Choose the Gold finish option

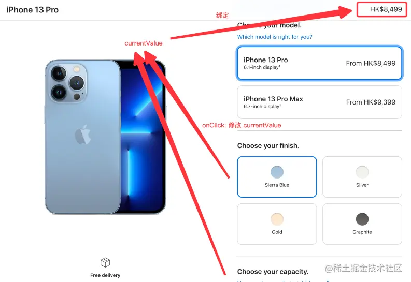pos(277,224)
